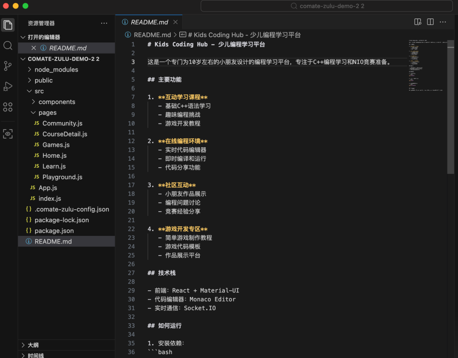The height and width of the screenshot is (358, 458).
Task: Select README.md in open editors list
Action: 67,48
